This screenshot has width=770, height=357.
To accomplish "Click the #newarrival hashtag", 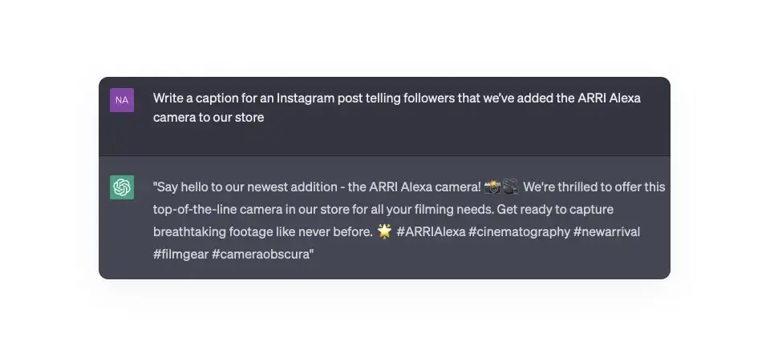I will [606, 232].
